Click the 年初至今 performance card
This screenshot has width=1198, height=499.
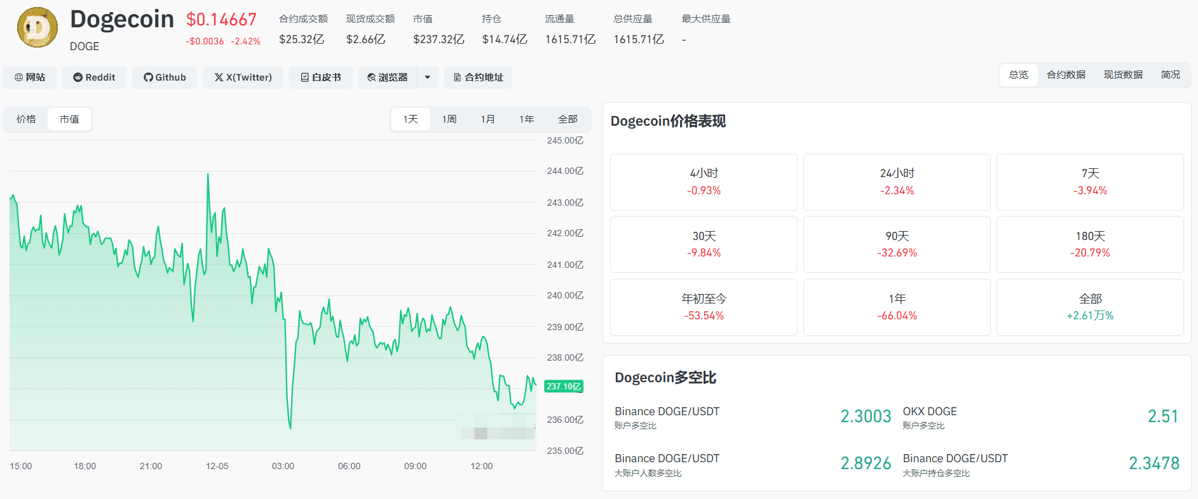[x=704, y=307]
